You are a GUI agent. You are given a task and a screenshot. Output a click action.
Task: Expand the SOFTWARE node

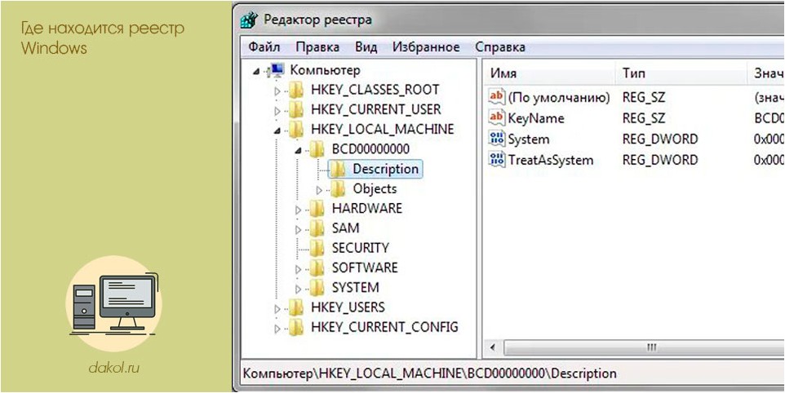pyautogui.click(x=299, y=270)
